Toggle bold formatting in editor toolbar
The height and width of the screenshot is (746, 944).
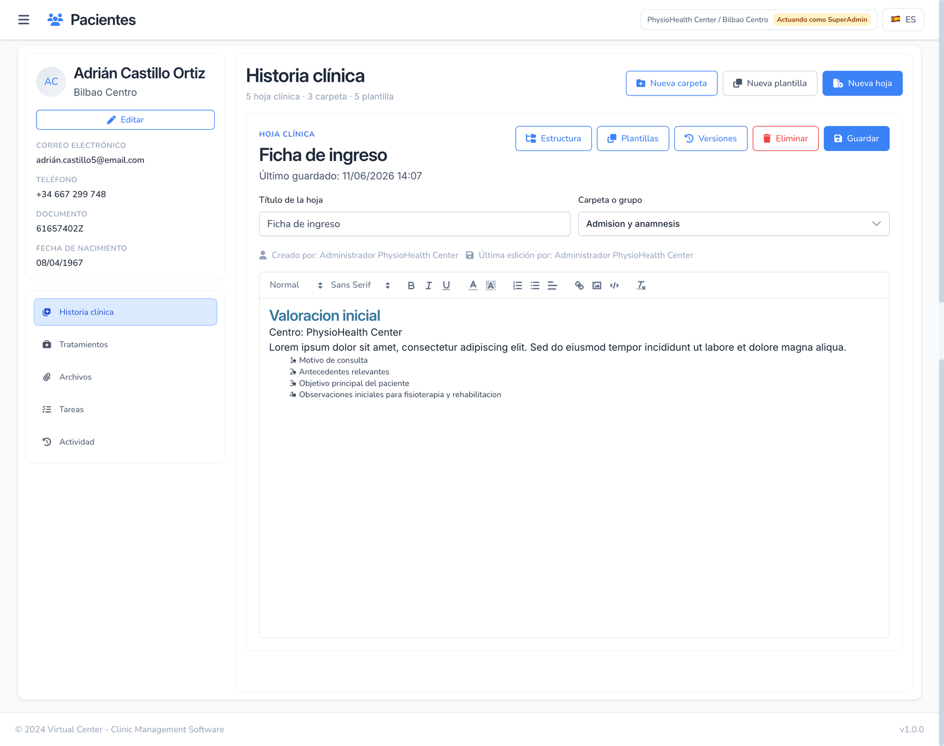pos(411,285)
